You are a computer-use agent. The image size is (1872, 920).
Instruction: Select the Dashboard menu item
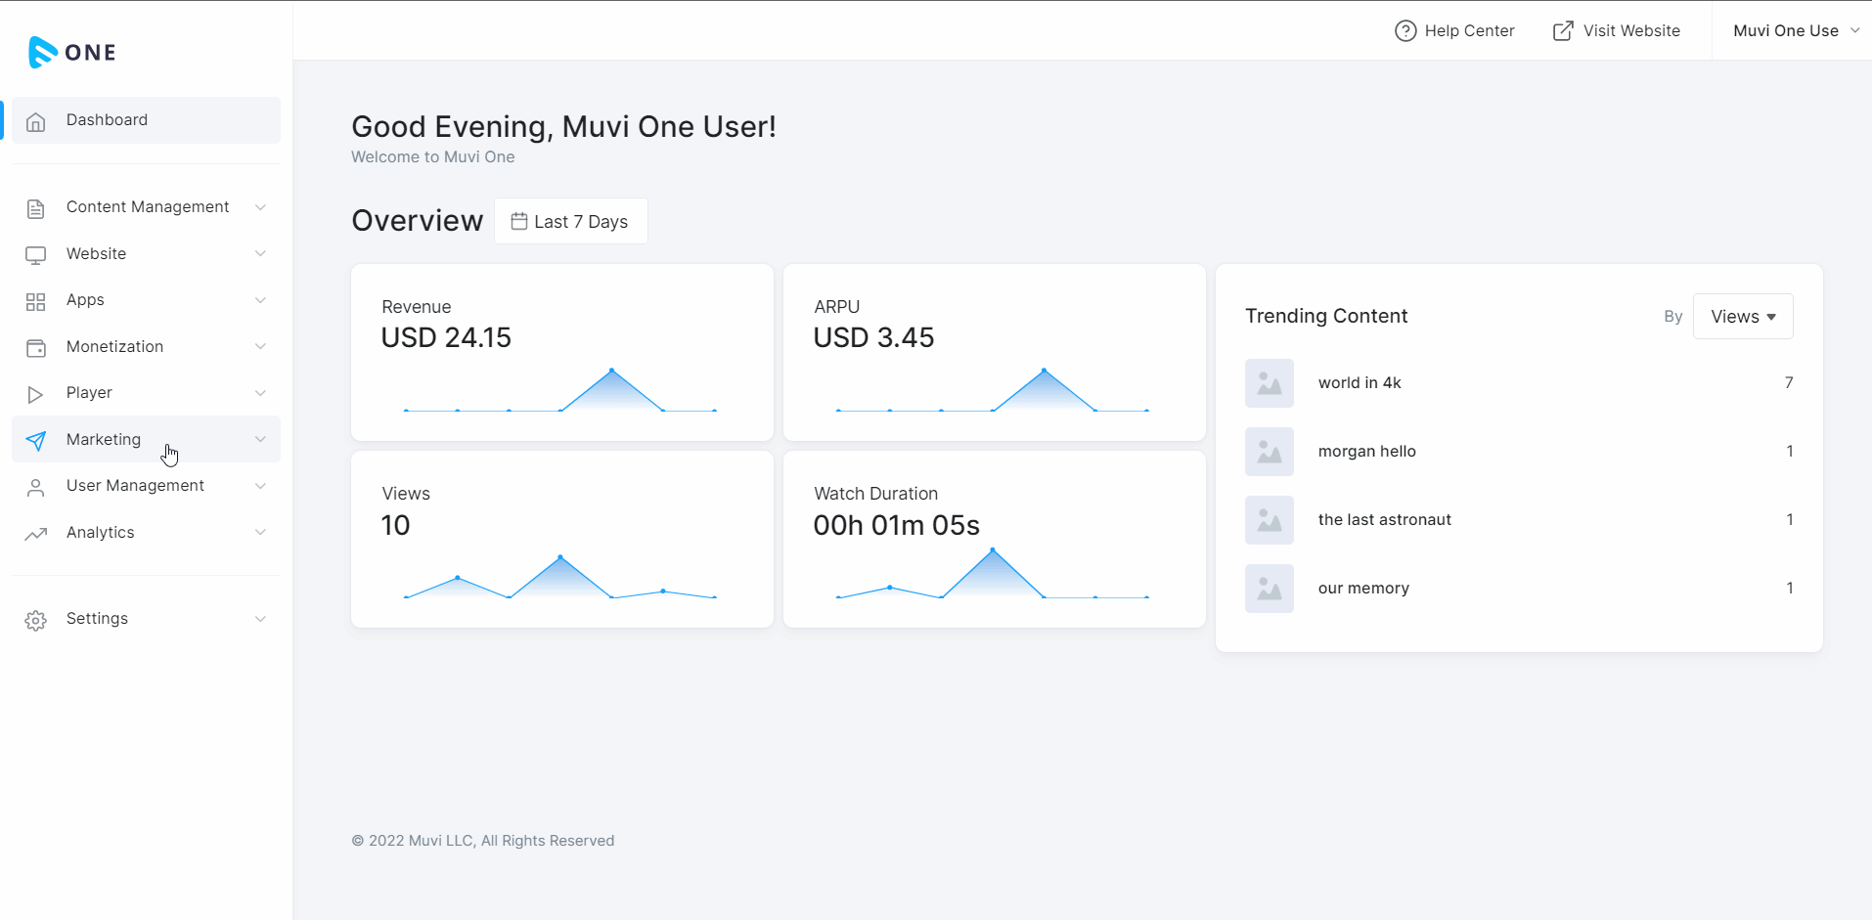[x=108, y=120]
